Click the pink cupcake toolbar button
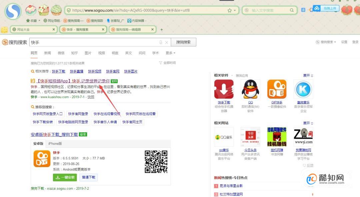360x197 pixels. pyautogui.click(x=31, y=10)
